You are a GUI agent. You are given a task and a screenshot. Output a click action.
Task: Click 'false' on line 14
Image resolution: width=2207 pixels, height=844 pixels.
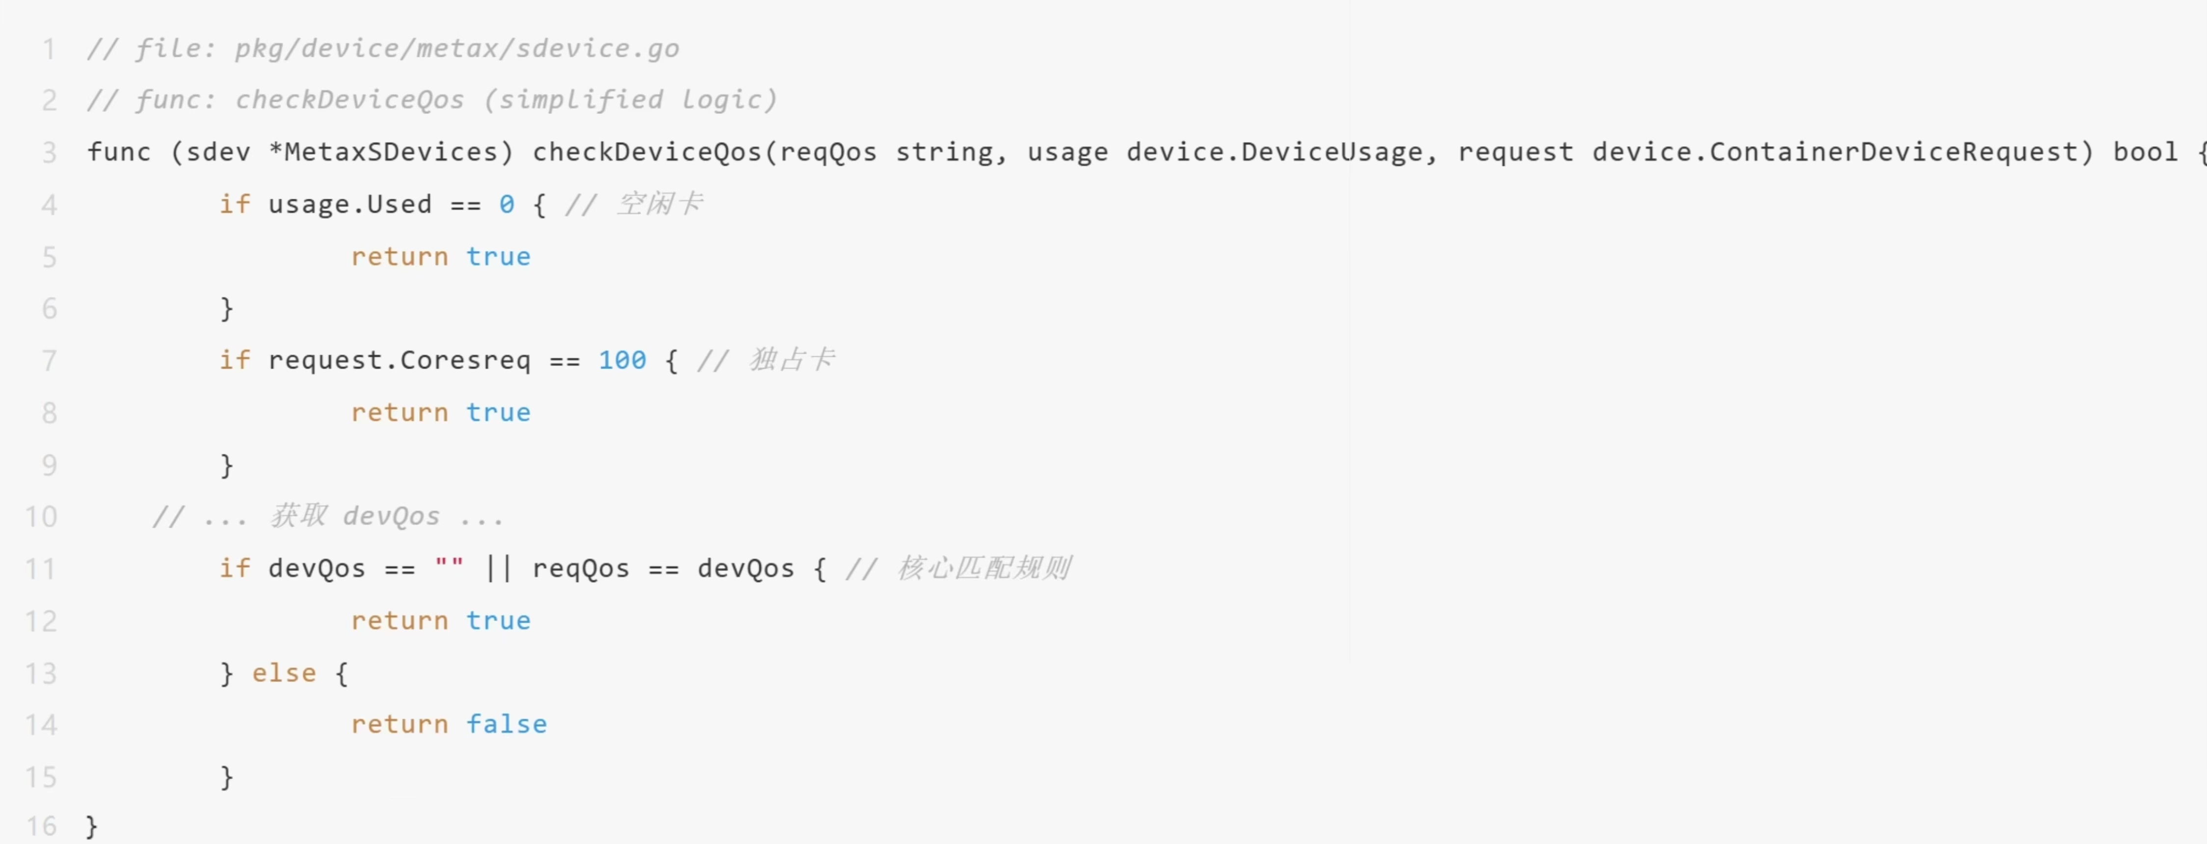(x=506, y=725)
